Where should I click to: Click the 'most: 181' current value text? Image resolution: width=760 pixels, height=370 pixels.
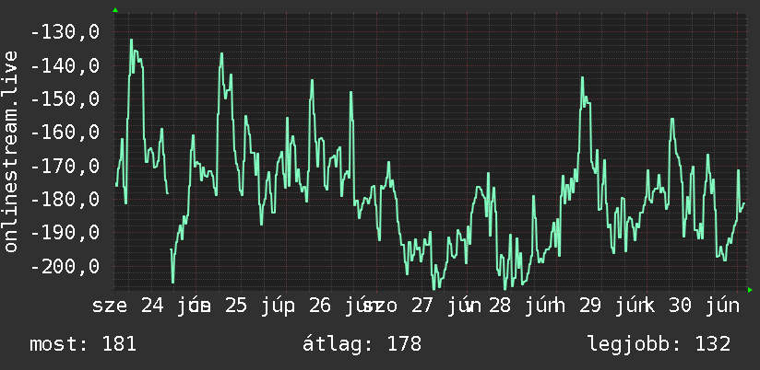(x=83, y=344)
